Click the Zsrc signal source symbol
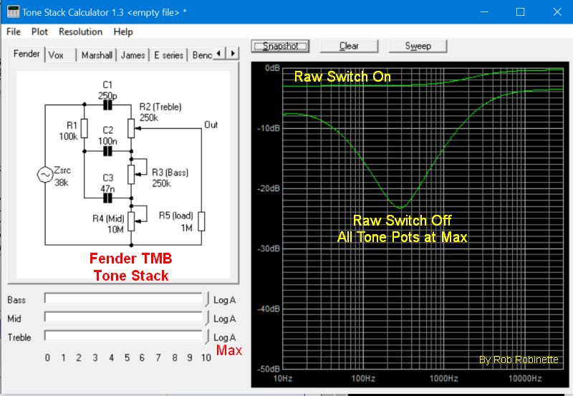 [x=45, y=175]
